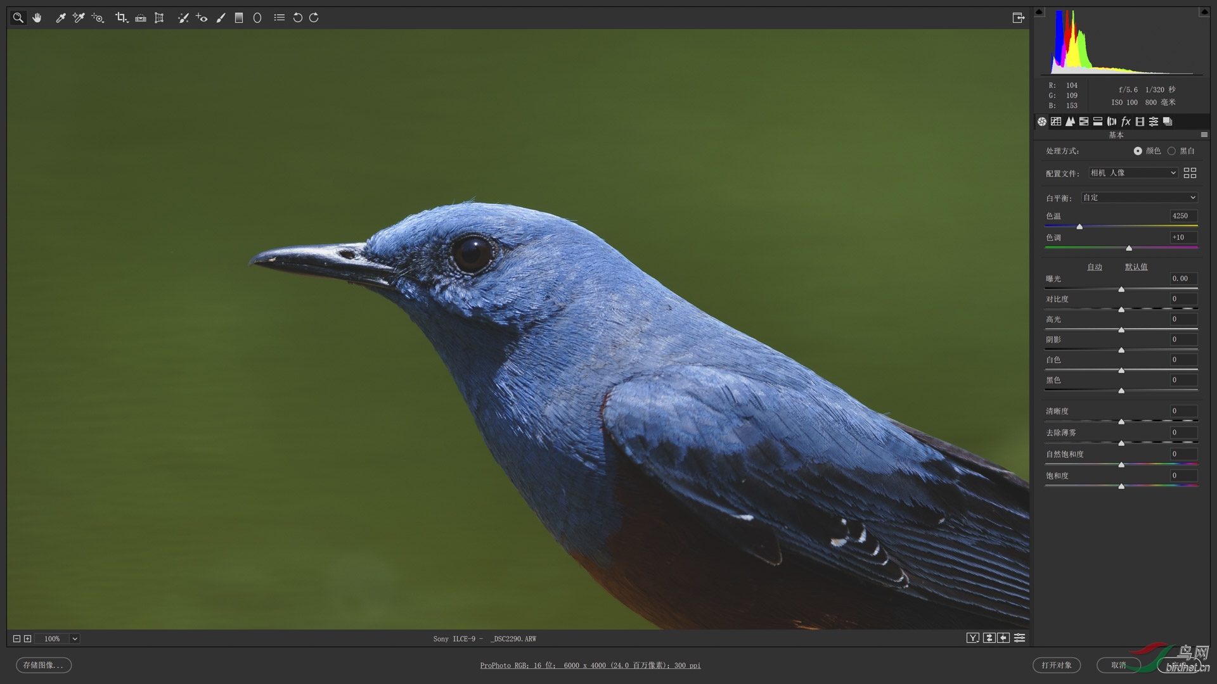Viewport: 1217px width, 684px height.
Task: Select the Spot Removal tool
Action: [x=183, y=18]
